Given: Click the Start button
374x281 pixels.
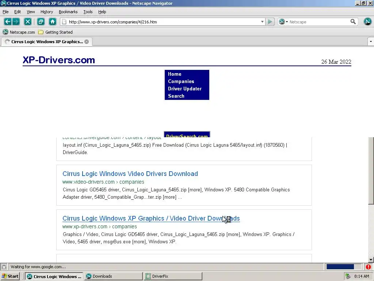Looking at the screenshot, I should (10, 276).
